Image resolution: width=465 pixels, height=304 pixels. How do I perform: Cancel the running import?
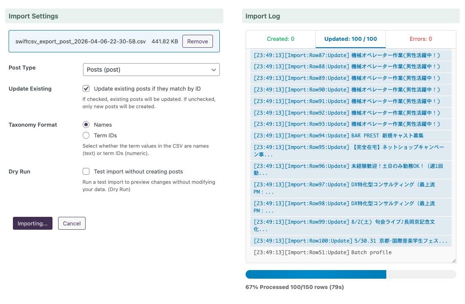72,223
